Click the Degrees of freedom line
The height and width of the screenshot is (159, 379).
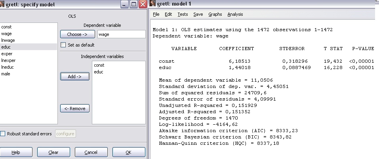[198, 118]
